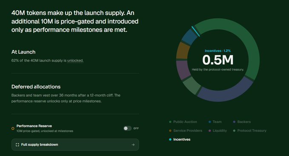The height and width of the screenshot is (156, 289).
Task: Click the arrow in Full supply breakdown
Action: click(x=133, y=145)
